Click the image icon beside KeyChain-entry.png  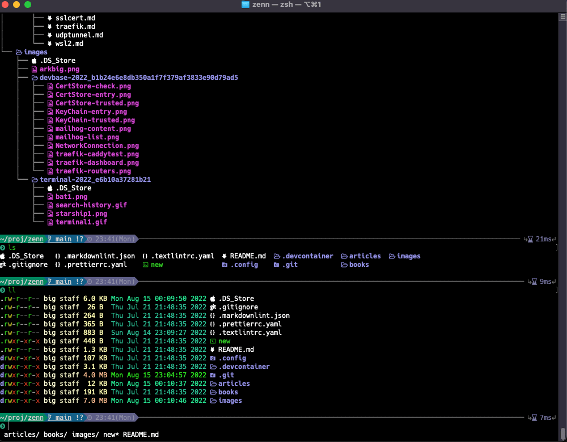click(50, 112)
